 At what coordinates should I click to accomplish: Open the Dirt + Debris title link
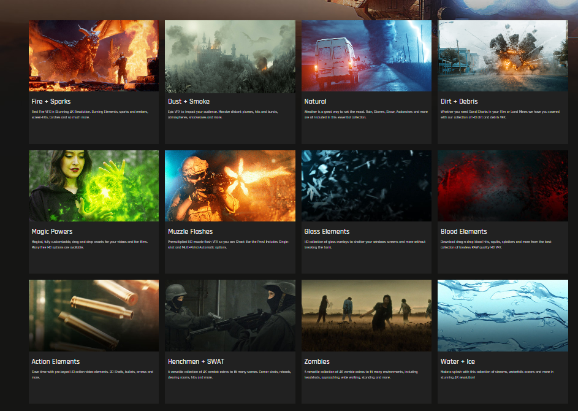click(459, 101)
